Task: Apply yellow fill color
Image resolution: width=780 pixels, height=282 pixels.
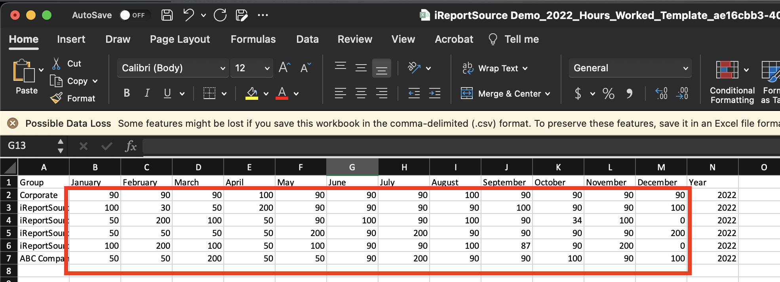Action: [x=252, y=93]
